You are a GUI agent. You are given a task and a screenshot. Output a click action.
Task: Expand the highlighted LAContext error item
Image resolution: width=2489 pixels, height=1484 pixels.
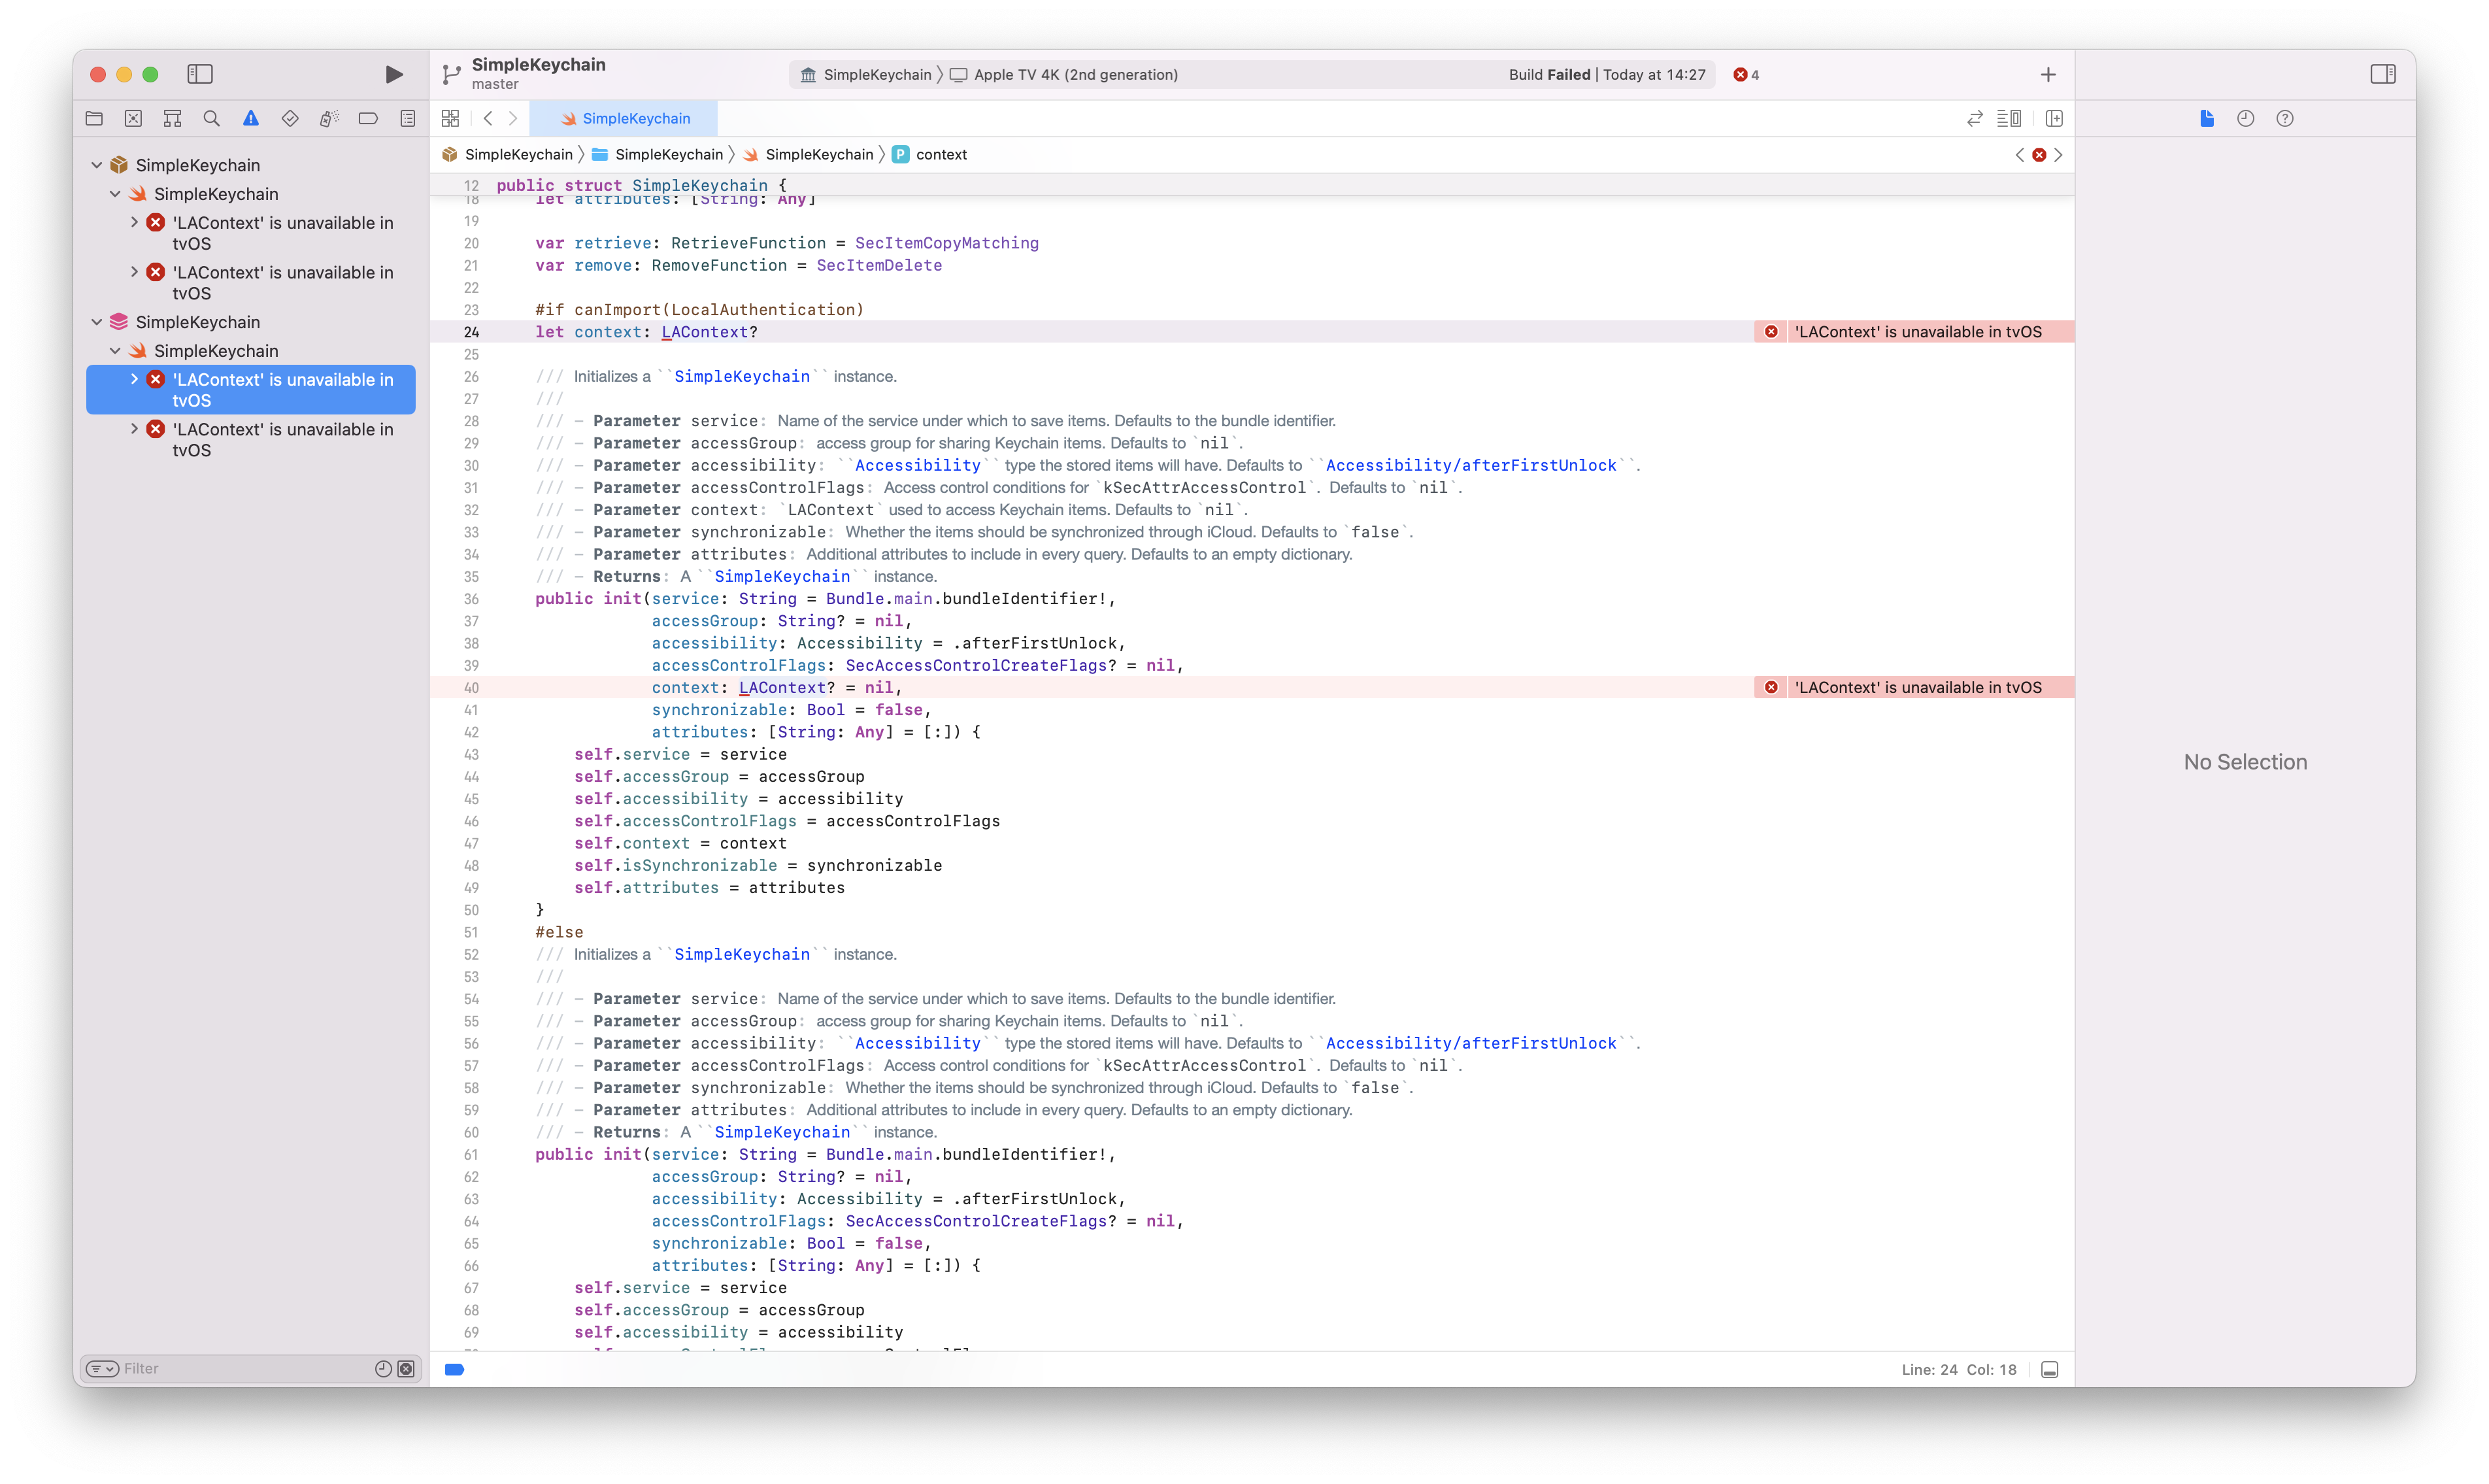(134, 379)
